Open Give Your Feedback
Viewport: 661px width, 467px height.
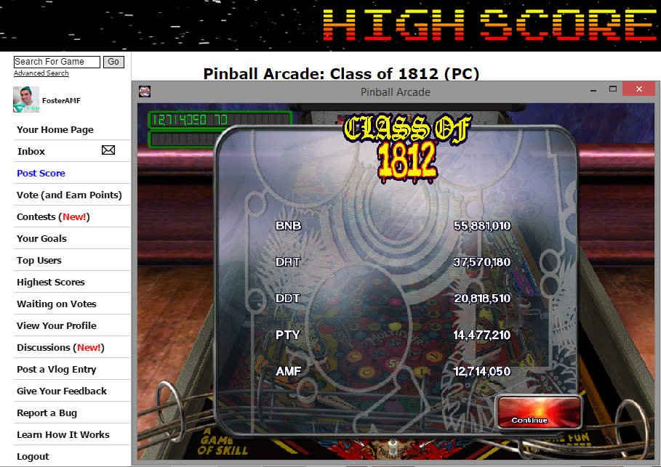62,391
